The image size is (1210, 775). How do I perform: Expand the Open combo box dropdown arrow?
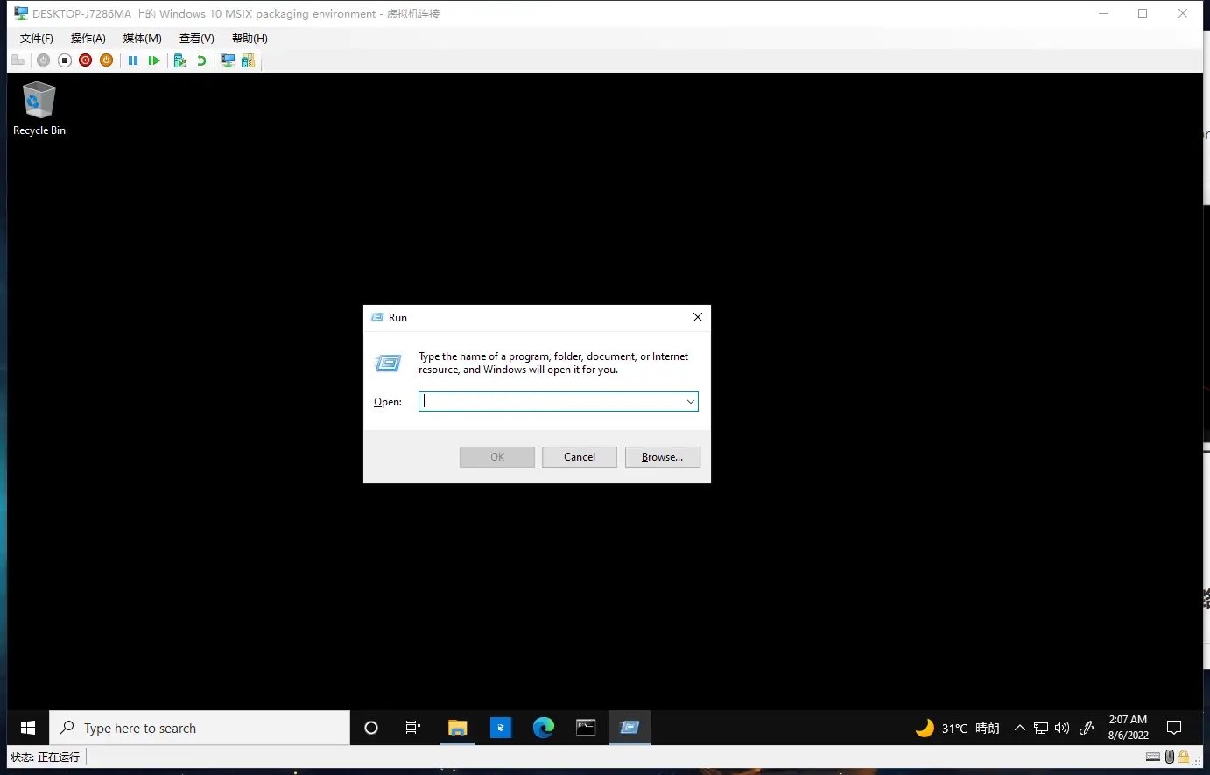coord(690,402)
